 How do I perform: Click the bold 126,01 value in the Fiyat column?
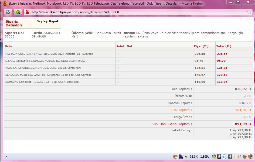coord(200,68)
